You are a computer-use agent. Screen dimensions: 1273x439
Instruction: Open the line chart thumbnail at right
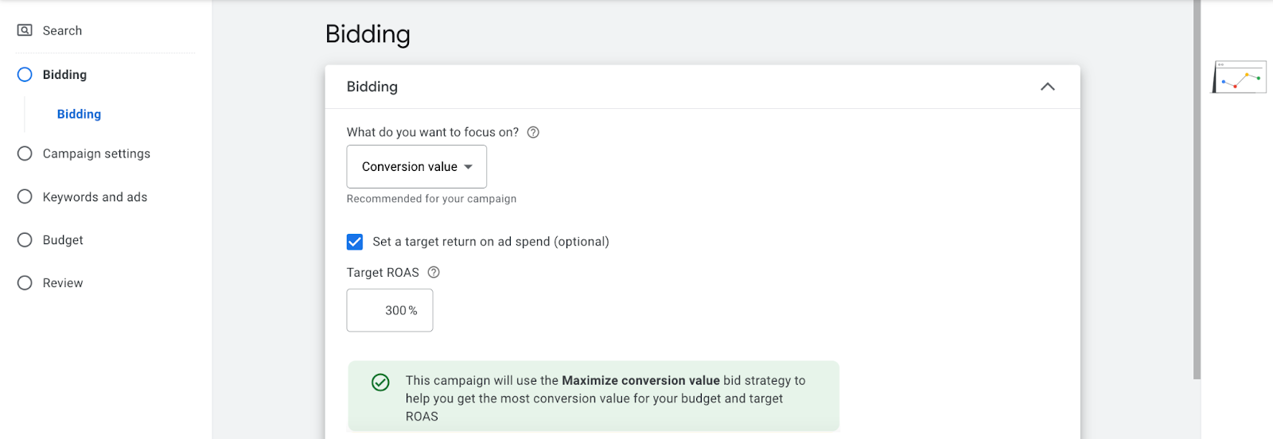[x=1240, y=78]
